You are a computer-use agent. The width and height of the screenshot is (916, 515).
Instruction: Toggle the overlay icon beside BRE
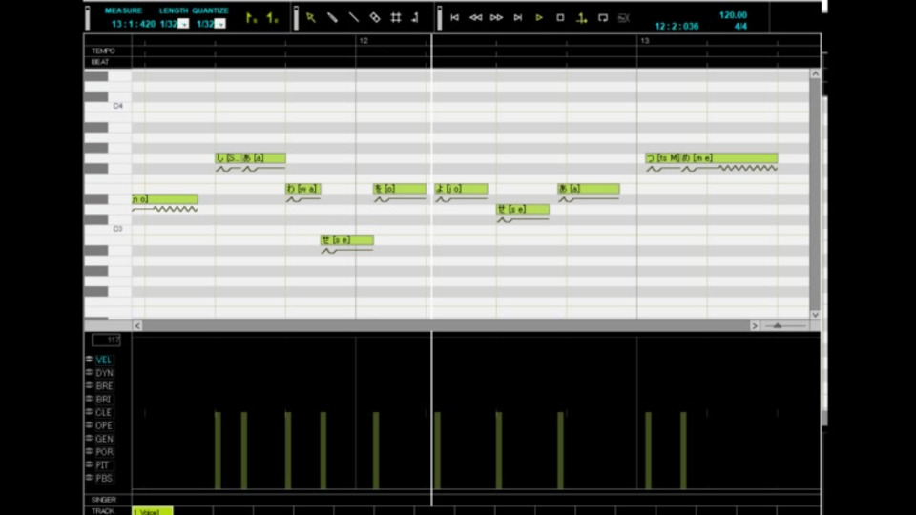pyautogui.click(x=90, y=385)
